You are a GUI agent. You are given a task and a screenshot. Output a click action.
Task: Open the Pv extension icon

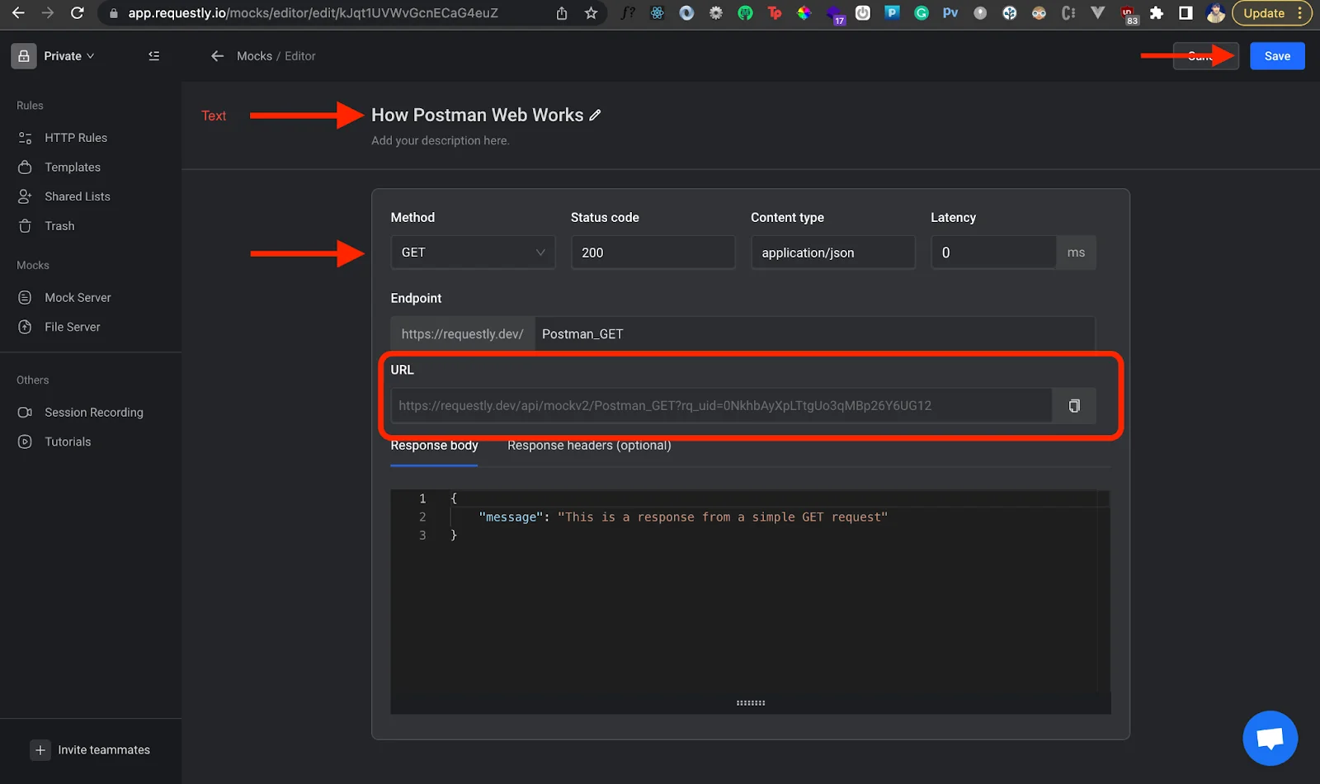950,13
